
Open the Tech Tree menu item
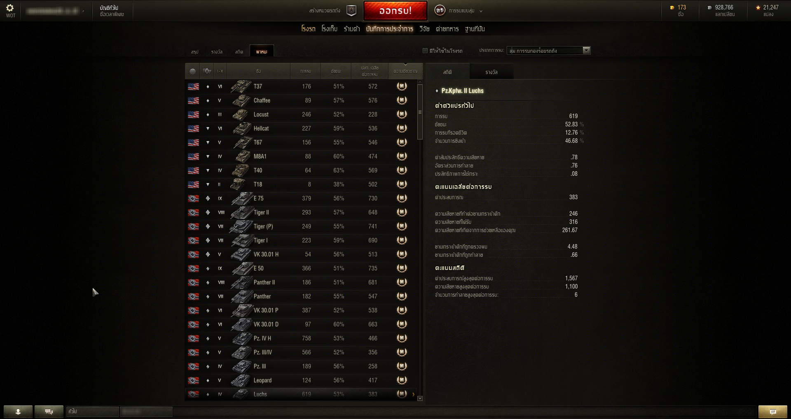[x=424, y=29]
